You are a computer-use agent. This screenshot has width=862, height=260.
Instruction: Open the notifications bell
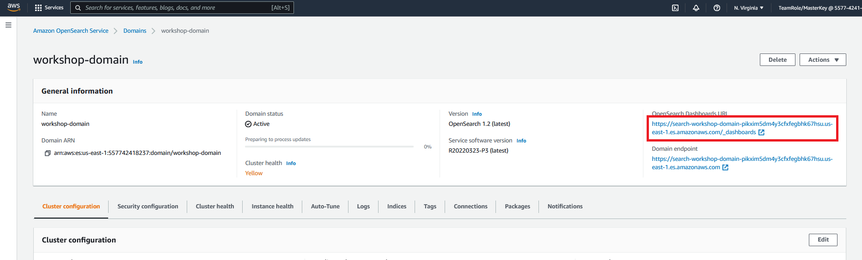point(696,8)
